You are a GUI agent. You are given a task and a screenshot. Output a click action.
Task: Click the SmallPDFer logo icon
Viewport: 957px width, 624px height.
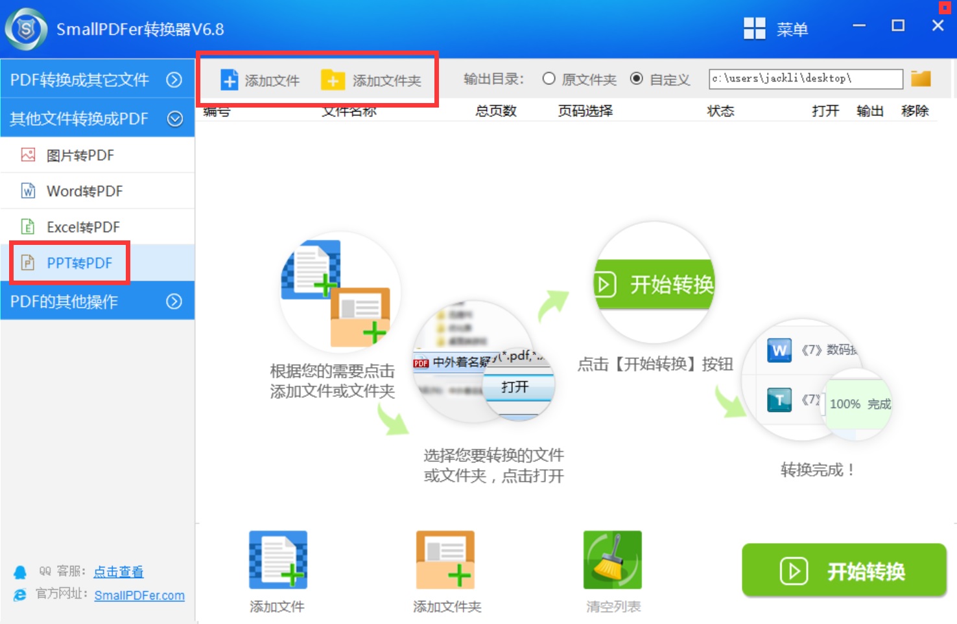pyautogui.click(x=26, y=29)
